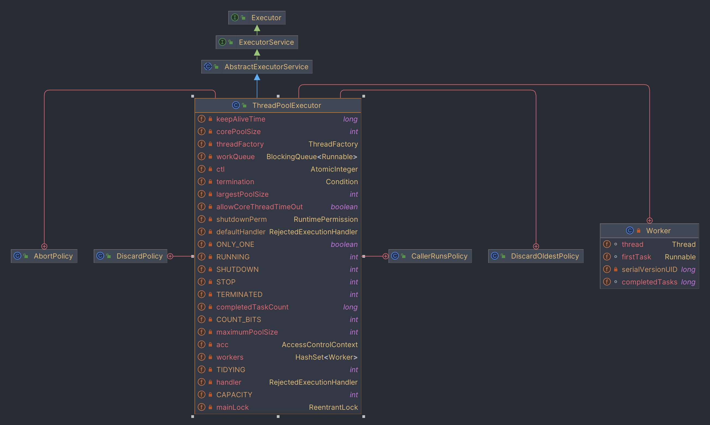Select the completedTasks field in Worker

click(649, 282)
